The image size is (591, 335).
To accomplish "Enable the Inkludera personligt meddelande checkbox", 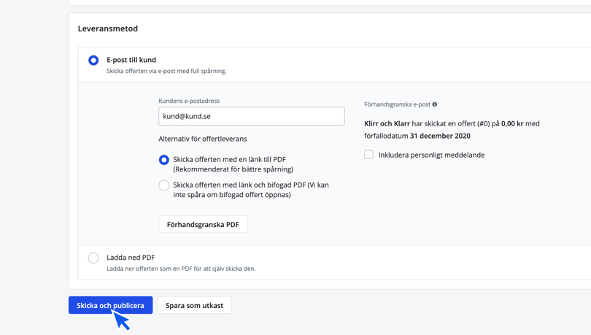I will point(369,155).
